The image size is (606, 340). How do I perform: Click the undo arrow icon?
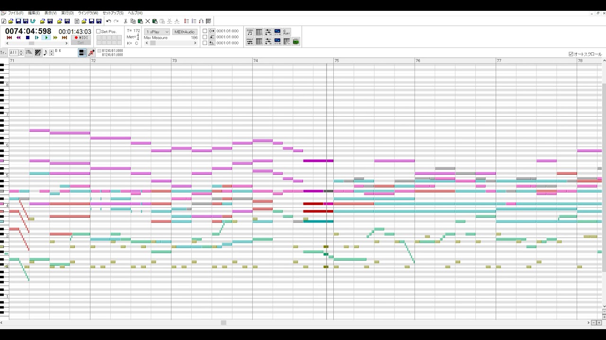tap(108, 21)
